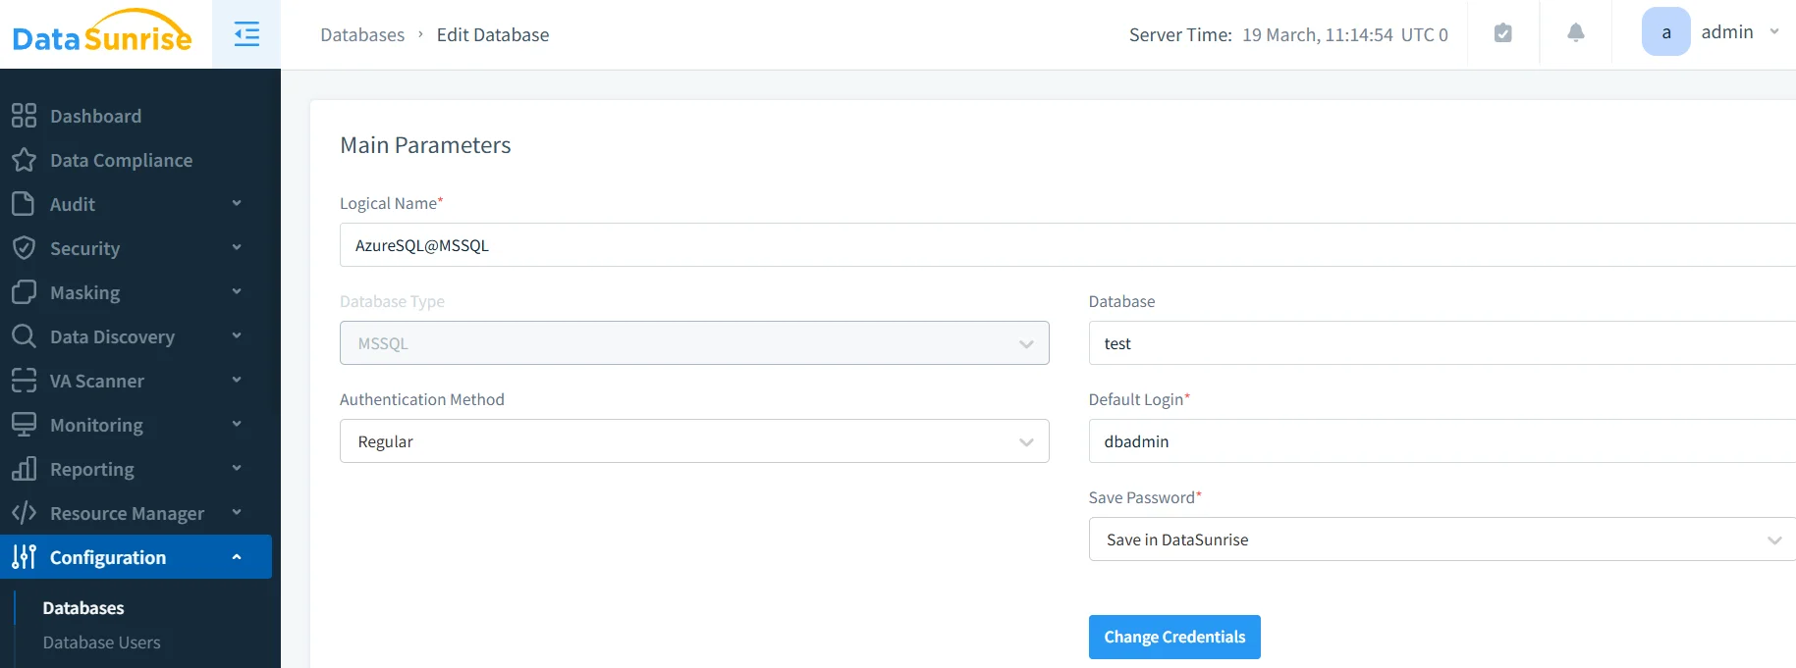Select Databases under Configuration
Viewport: 1796px width, 668px height.
tap(83, 608)
